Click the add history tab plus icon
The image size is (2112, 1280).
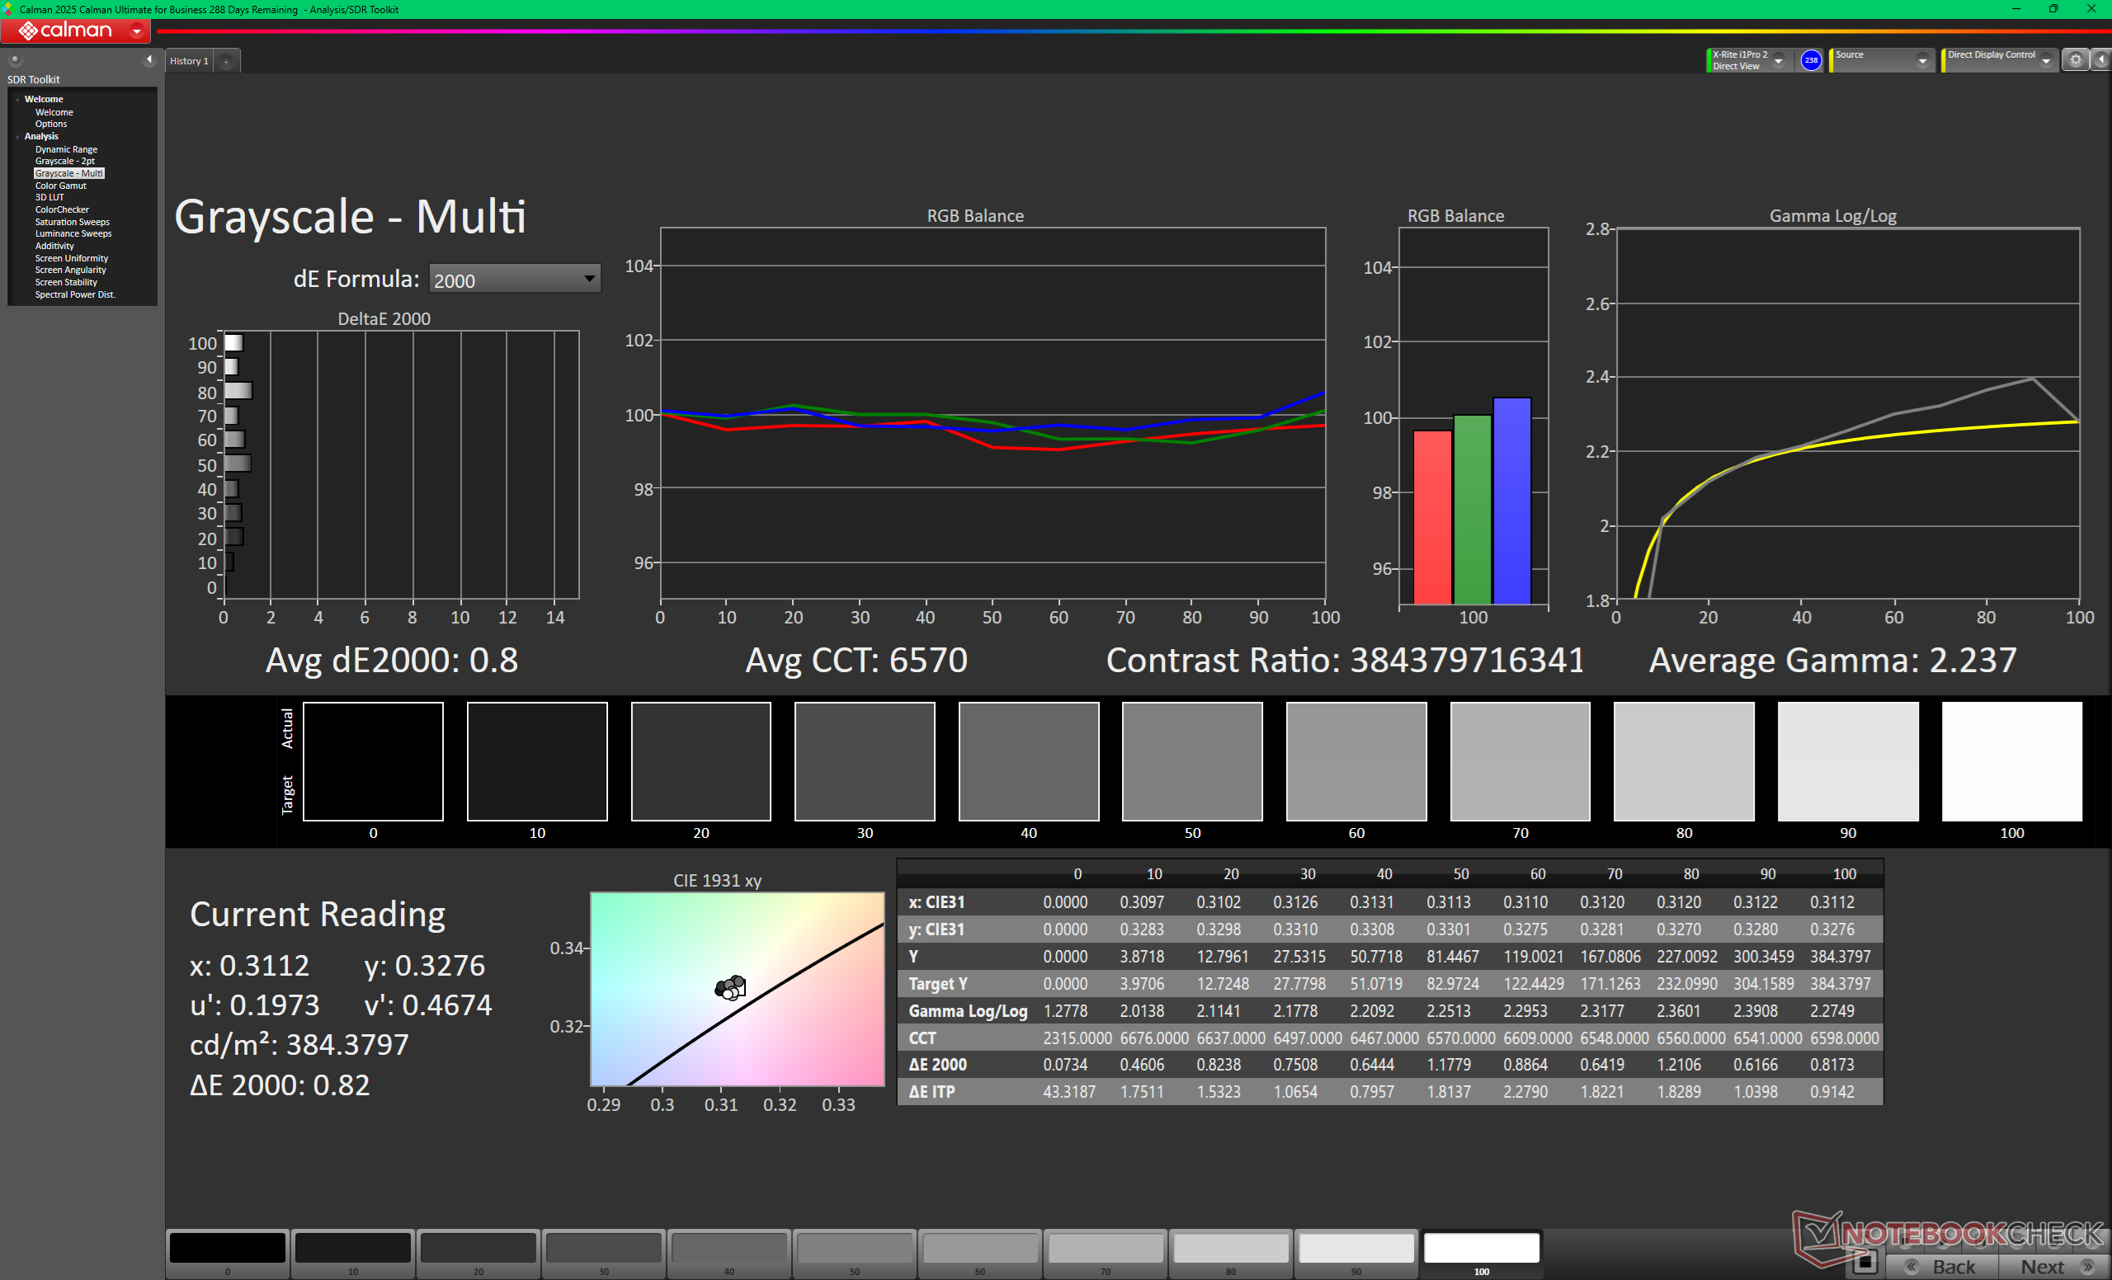pos(226,62)
